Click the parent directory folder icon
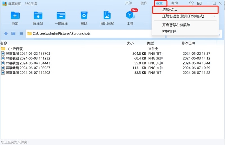The image size is (225, 145). (3, 49)
